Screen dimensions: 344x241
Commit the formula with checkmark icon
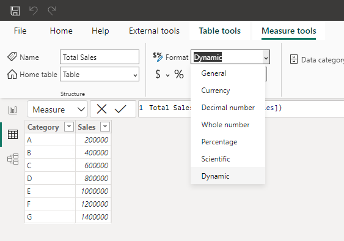tap(120, 109)
